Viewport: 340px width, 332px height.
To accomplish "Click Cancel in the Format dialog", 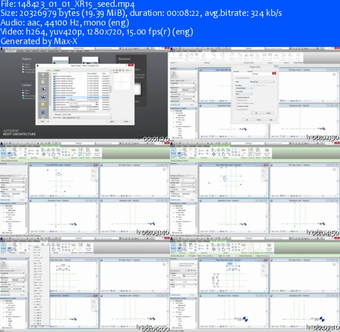I will pyautogui.click(x=268, y=113).
